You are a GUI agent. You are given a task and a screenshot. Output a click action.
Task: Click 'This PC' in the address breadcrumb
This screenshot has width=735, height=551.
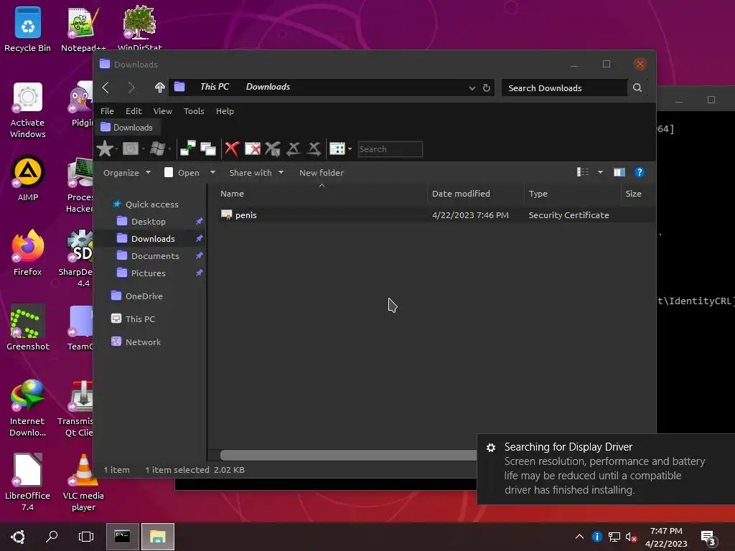pos(215,87)
